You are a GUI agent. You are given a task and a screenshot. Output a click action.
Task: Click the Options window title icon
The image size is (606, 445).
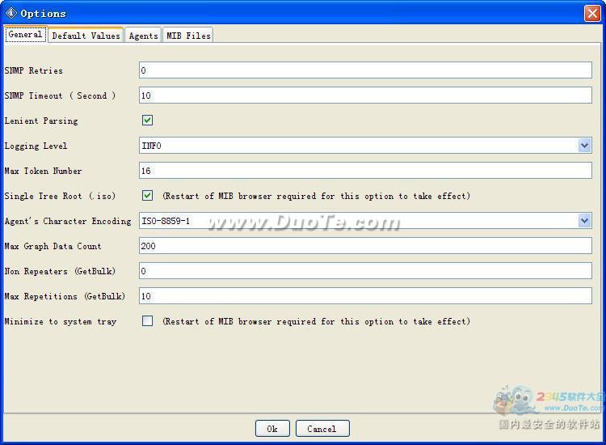click(x=11, y=13)
